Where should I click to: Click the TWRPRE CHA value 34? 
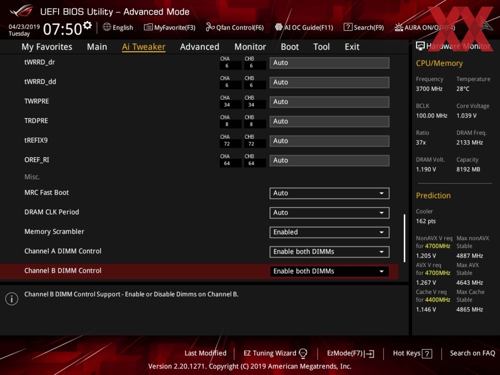(x=227, y=105)
